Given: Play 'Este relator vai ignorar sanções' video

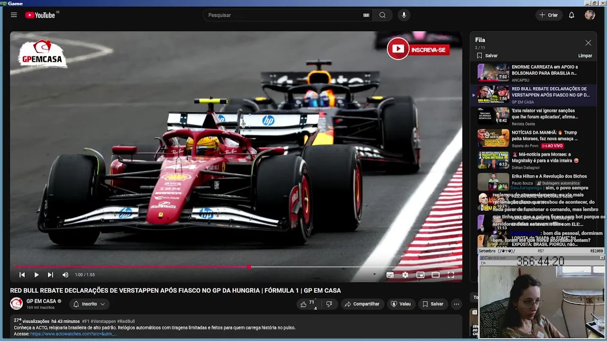Looking at the screenshot, I should [x=534, y=116].
